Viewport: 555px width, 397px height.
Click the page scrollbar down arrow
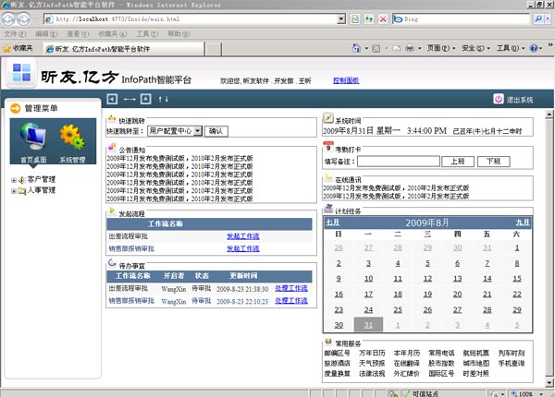pos(549,382)
